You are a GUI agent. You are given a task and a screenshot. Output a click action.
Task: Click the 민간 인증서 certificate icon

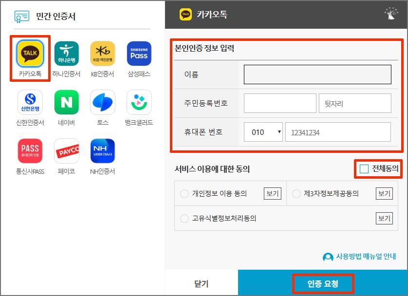click(22, 17)
